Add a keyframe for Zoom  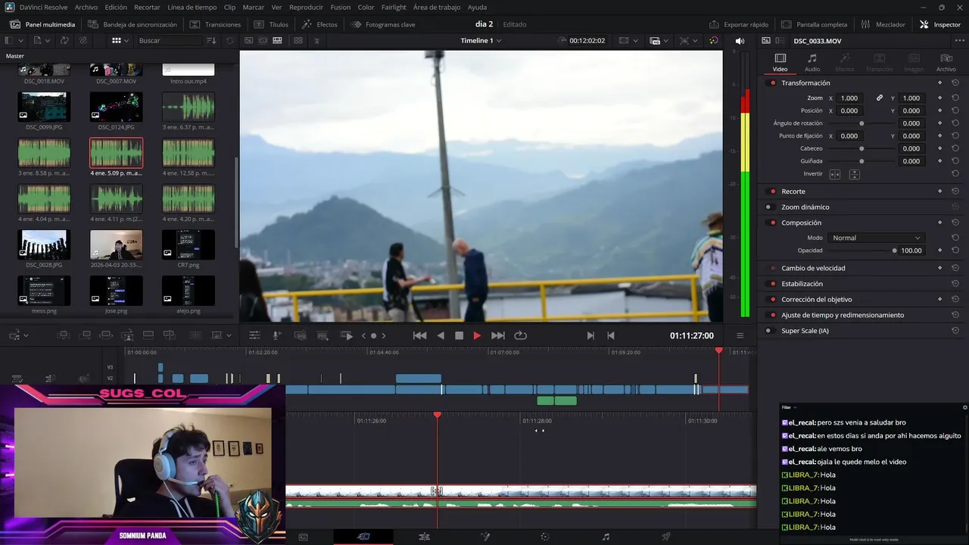(x=939, y=98)
